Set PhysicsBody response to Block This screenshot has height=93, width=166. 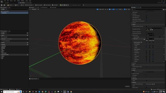(153, 56)
